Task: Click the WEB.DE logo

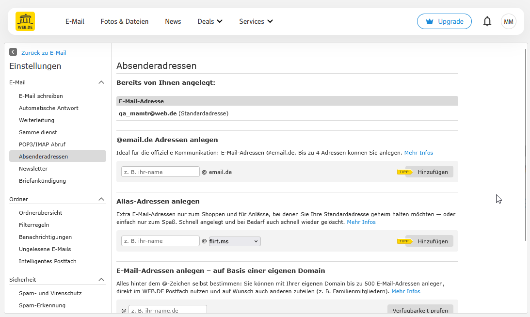Action: pyautogui.click(x=25, y=21)
